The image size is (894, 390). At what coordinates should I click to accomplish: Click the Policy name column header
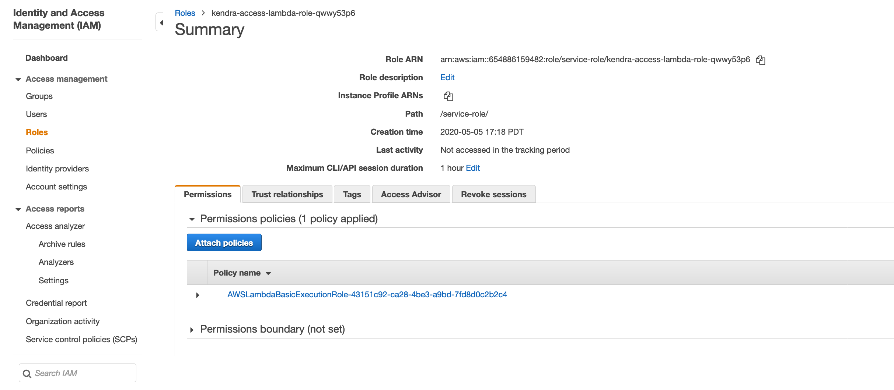(x=237, y=273)
